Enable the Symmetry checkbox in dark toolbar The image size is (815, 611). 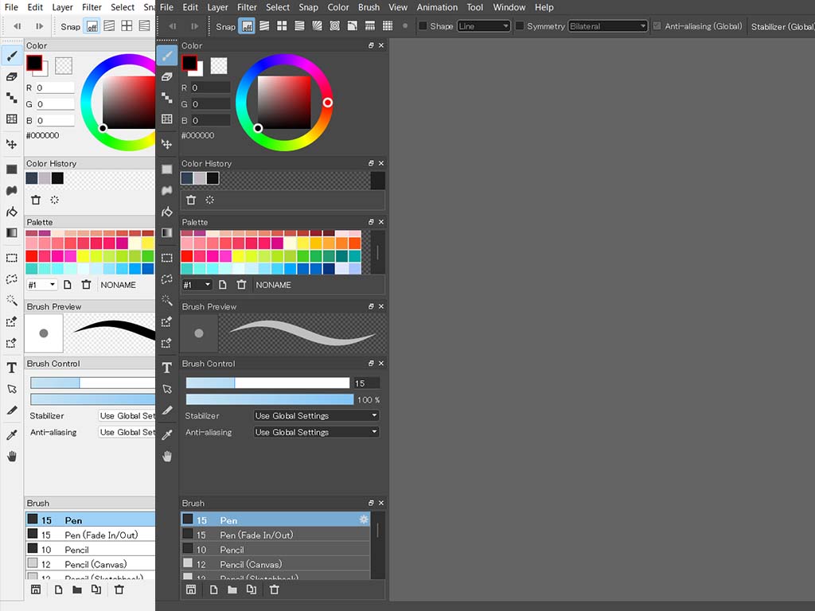[519, 26]
